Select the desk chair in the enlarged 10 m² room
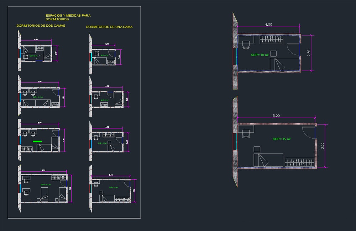The image size is (356, 231). coord(246,45)
